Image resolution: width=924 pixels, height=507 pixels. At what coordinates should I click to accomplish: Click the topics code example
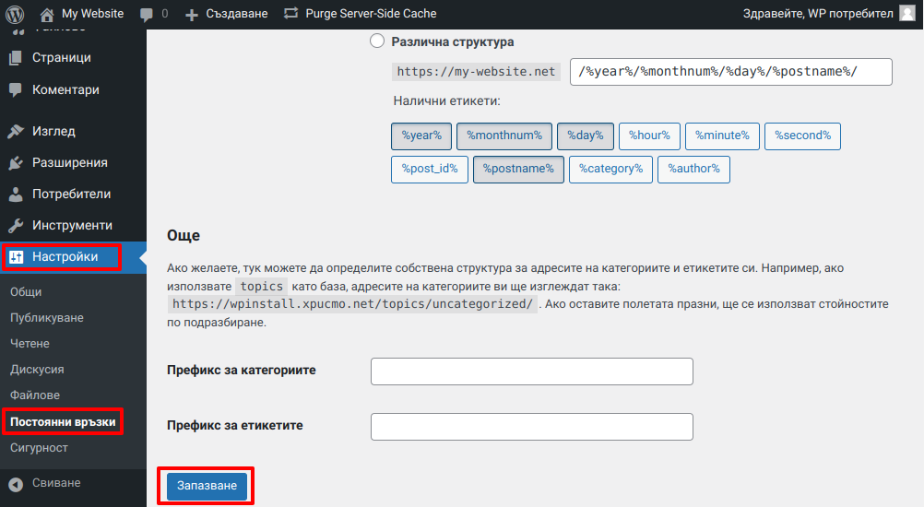coord(262,286)
